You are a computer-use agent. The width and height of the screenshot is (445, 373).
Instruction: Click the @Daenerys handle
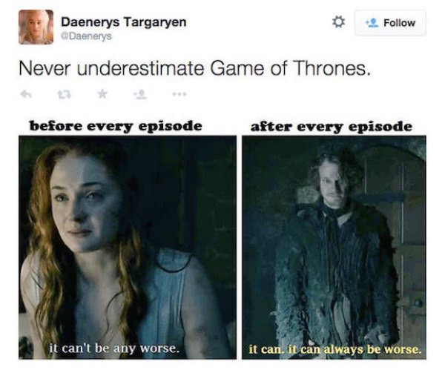pos(87,36)
